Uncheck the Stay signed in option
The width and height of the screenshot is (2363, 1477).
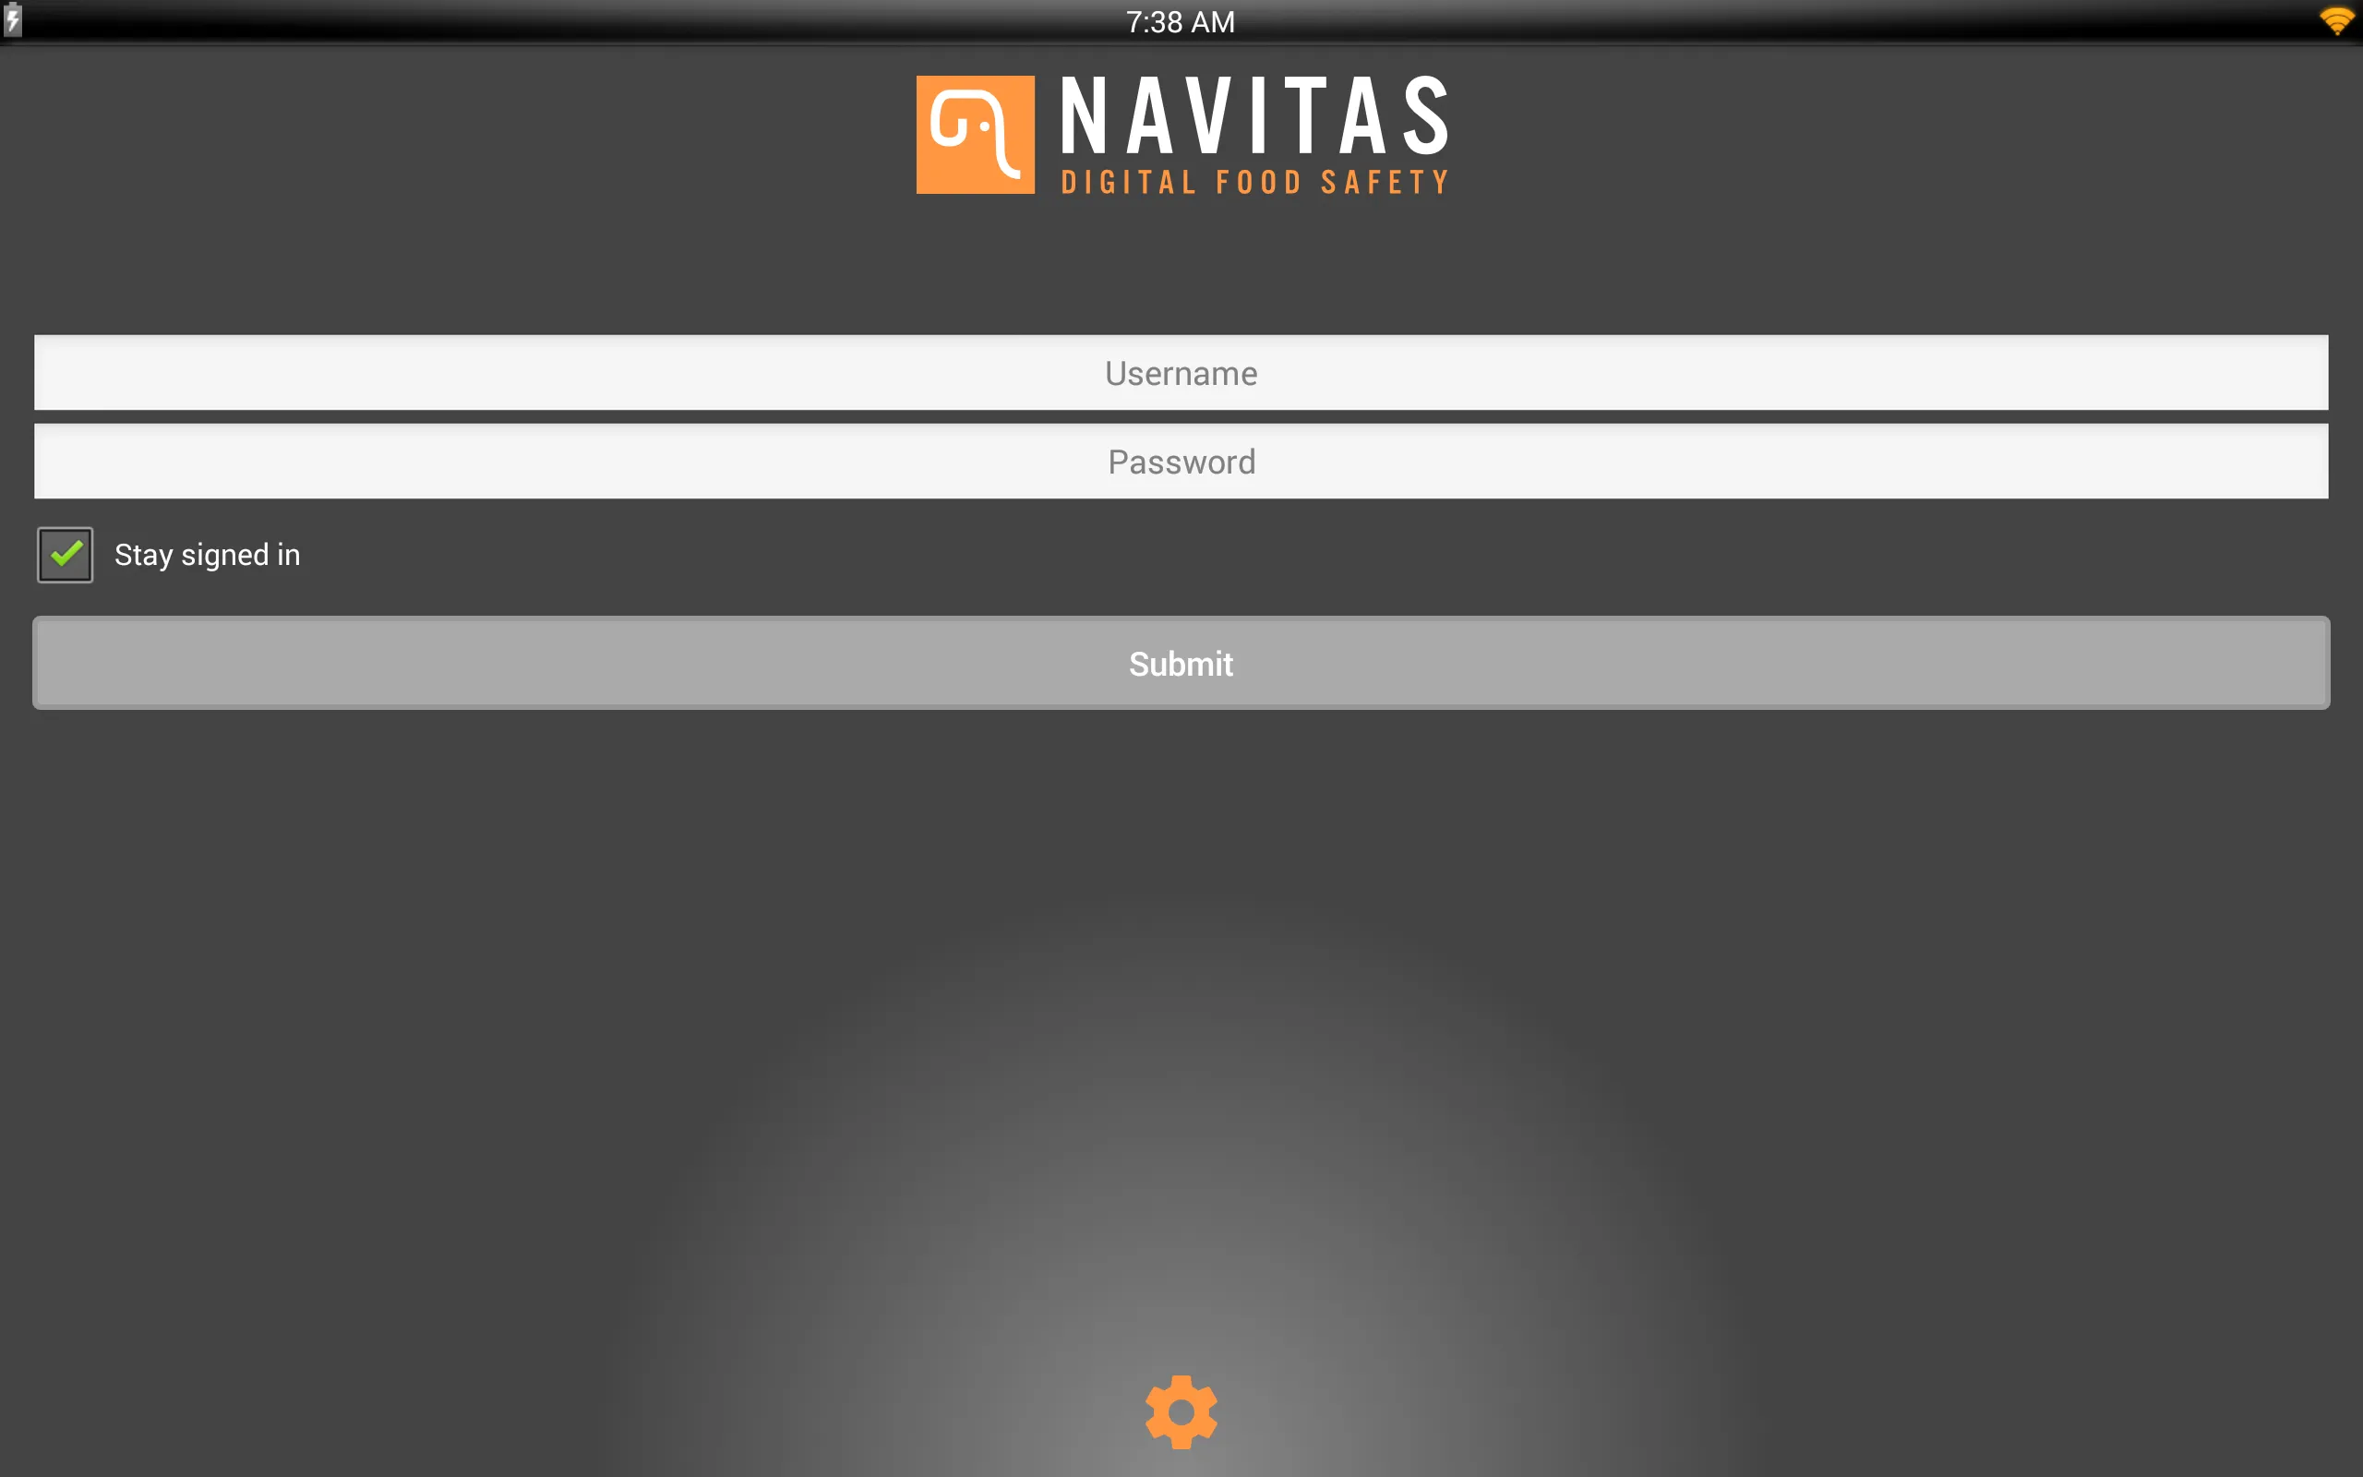point(65,555)
